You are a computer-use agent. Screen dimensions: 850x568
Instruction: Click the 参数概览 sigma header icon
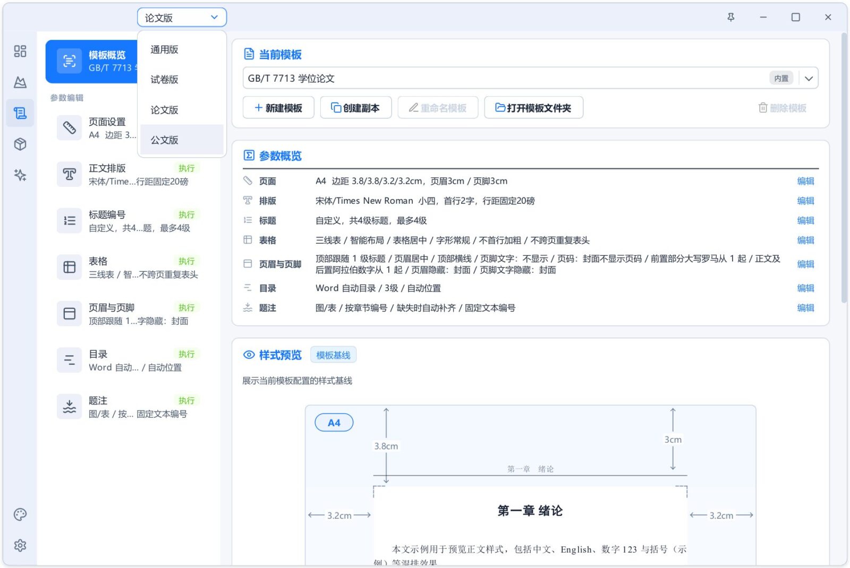249,155
